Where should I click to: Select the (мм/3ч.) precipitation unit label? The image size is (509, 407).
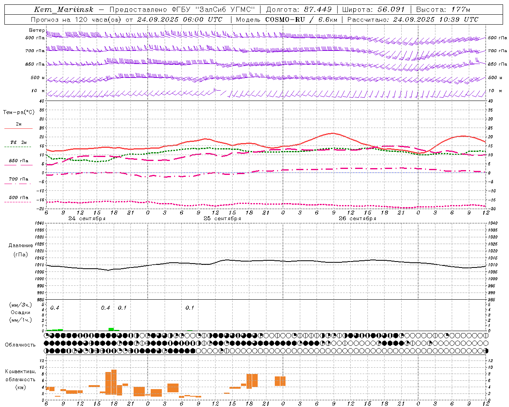click(x=20, y=305)
